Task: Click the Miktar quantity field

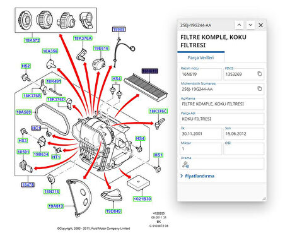Action: pos(201,148)
